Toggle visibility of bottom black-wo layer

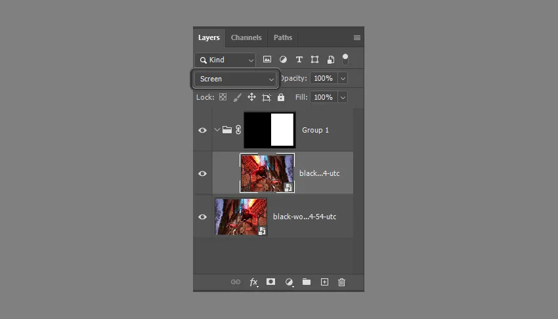point(203,217)
